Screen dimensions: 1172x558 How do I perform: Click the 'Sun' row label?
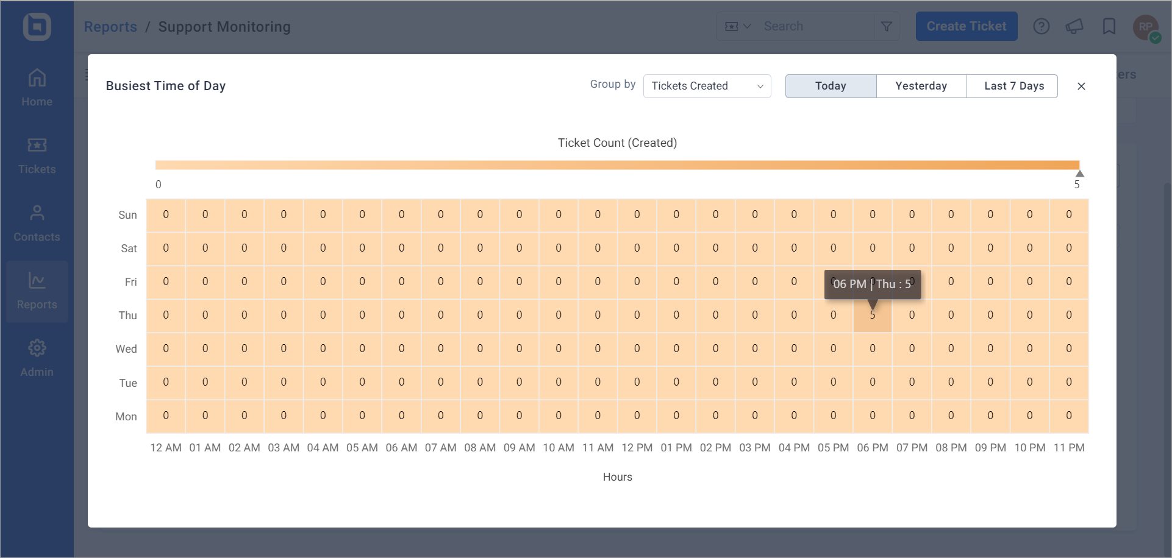127,215
